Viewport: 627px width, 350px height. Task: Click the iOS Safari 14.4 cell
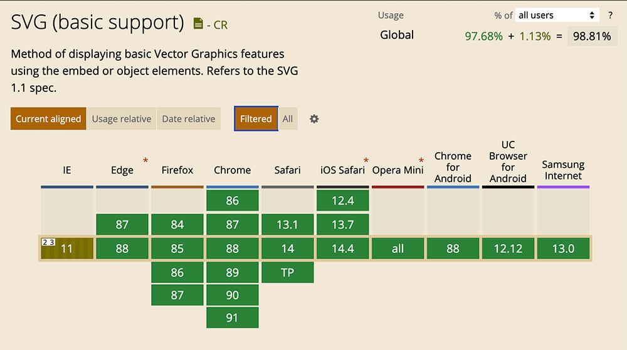(343, 248)
